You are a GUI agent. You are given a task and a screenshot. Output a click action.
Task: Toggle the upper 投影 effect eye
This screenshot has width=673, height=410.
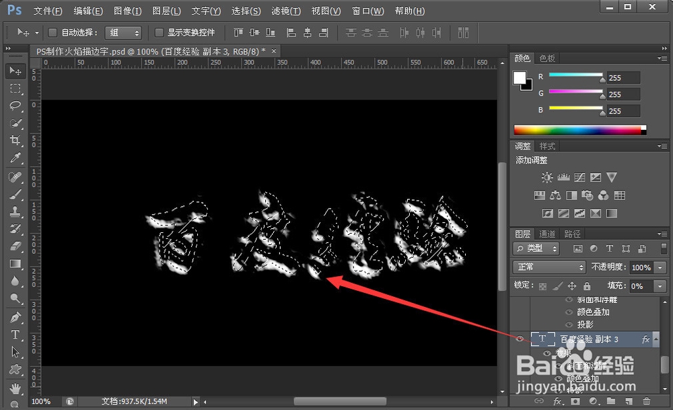(x=569, y=324)
